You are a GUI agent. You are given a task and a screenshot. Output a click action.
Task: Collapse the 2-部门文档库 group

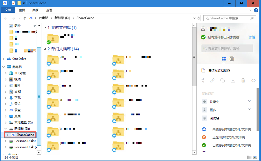coord(45,49)
